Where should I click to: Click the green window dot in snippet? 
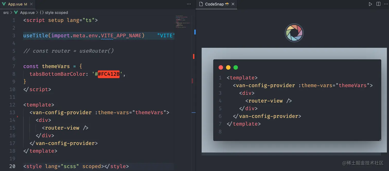click(x=236, y=68)
